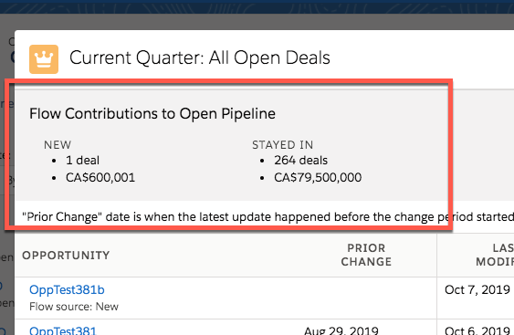Click the Aug 29, 2019 prior change cell

pyautogui.click(x=341, y=330)
